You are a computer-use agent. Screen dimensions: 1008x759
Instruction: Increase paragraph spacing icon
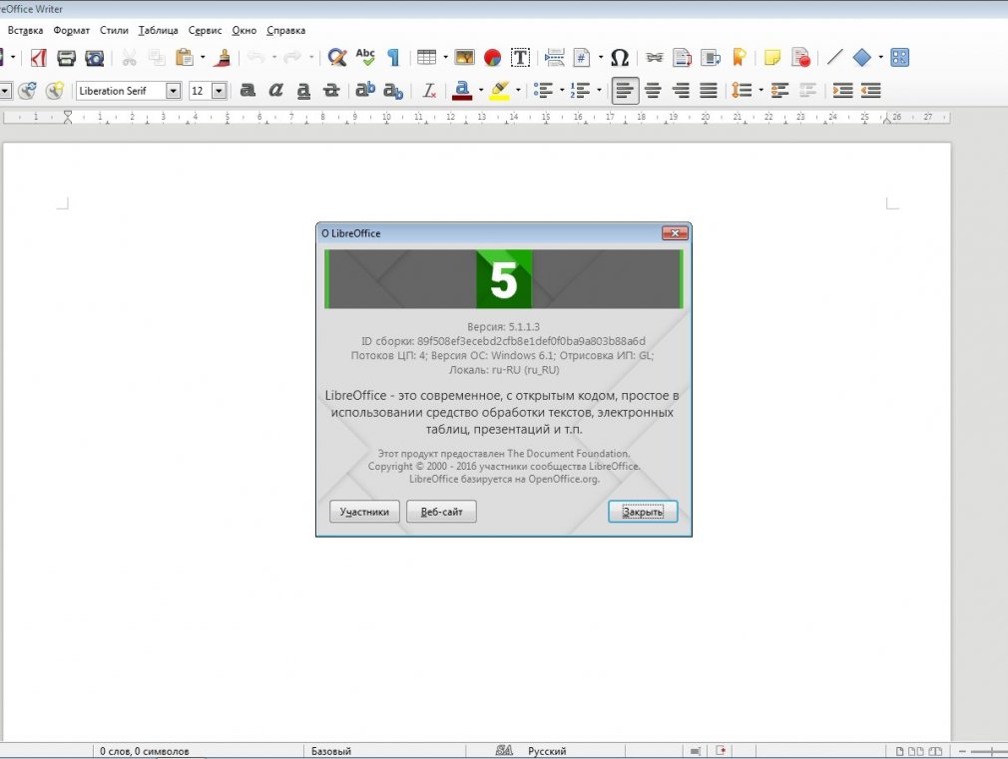779,91
